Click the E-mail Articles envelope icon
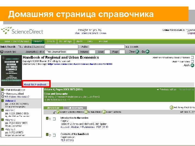Viewport: 195px width, 146px height. tap(86, 112)
